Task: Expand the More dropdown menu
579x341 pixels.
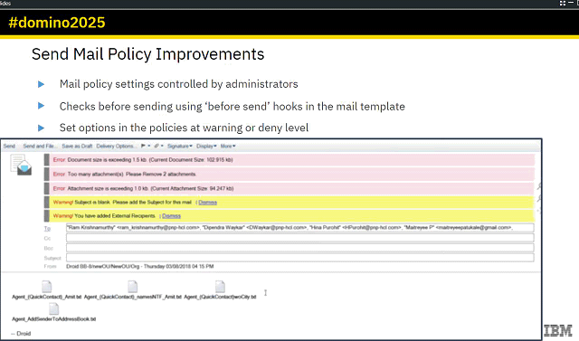Action: pyautogui.click(x=228, y=147)
